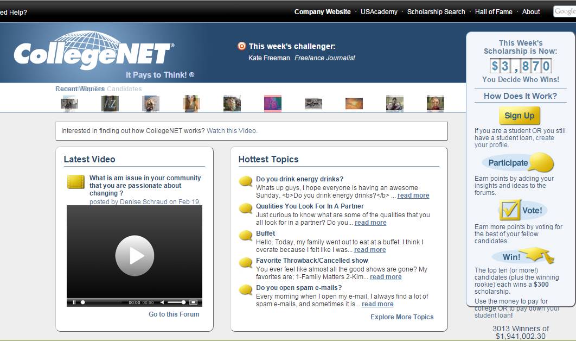Toggle fullscreen on the video player
The width and height of the screenshot is (576, 341).
tap(193, 302)
